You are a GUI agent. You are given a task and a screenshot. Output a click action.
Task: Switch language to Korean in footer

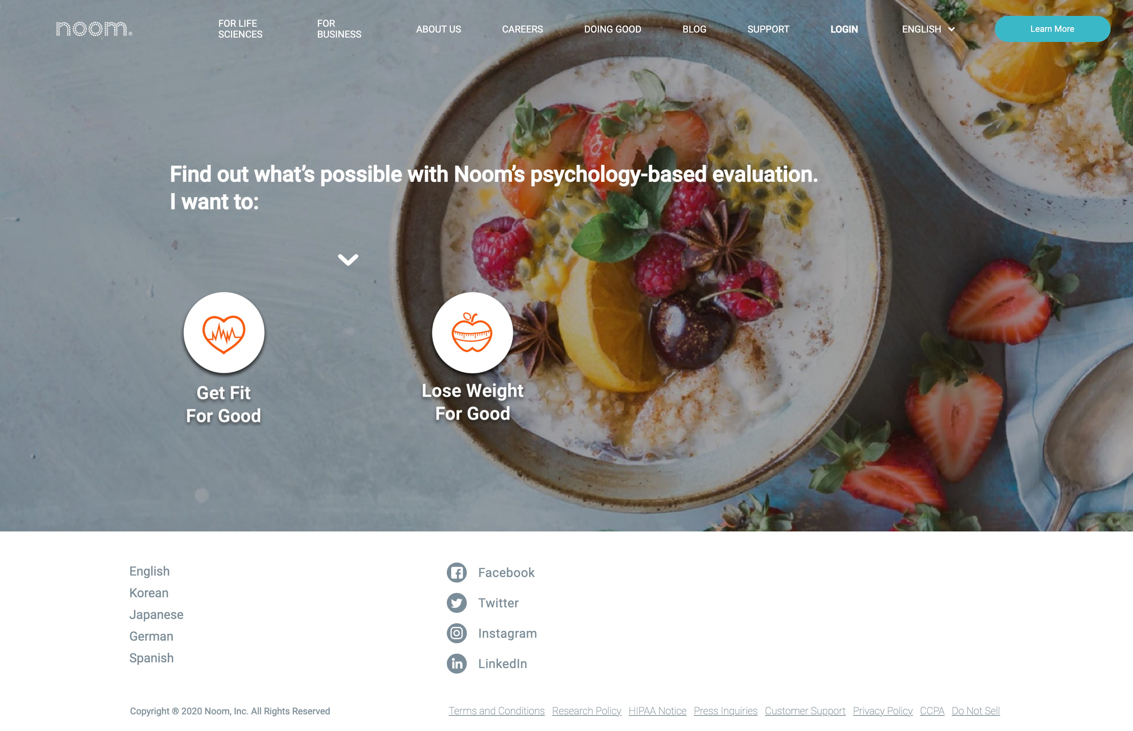pyautogui.click(x=149, y=593)
